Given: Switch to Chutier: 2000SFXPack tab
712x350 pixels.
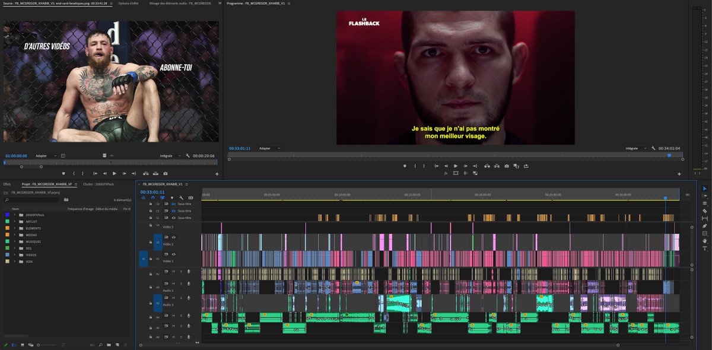Looking at the screenshot, I should (98, 184).
